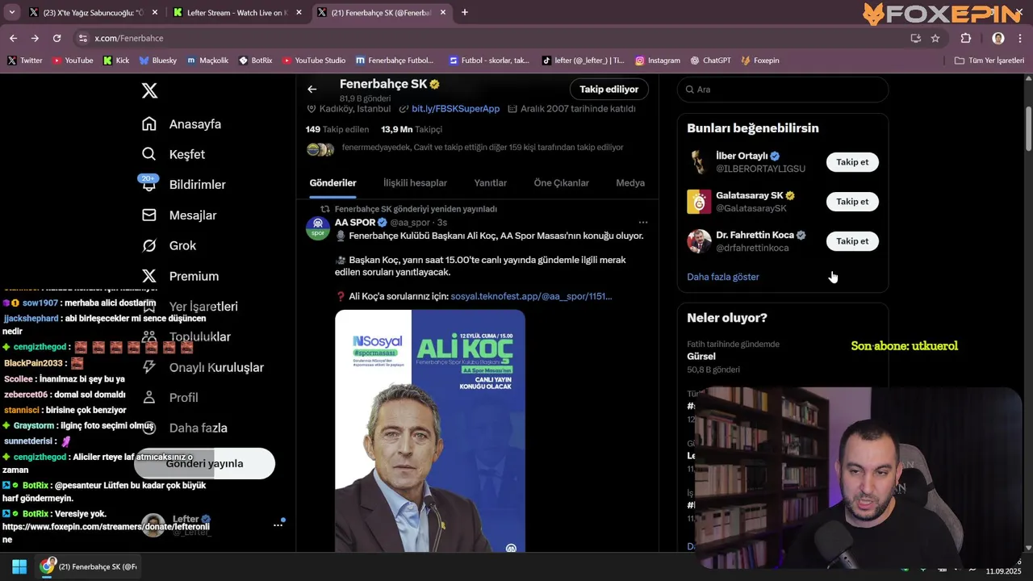Image resolution: width=1033 pixels, height=581 pixels.
Task: Bookmark this page with star icon
Action: tap(935, 38)
